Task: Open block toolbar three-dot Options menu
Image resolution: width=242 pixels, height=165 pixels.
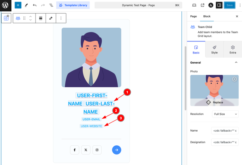Action: [x=61, y=18]
